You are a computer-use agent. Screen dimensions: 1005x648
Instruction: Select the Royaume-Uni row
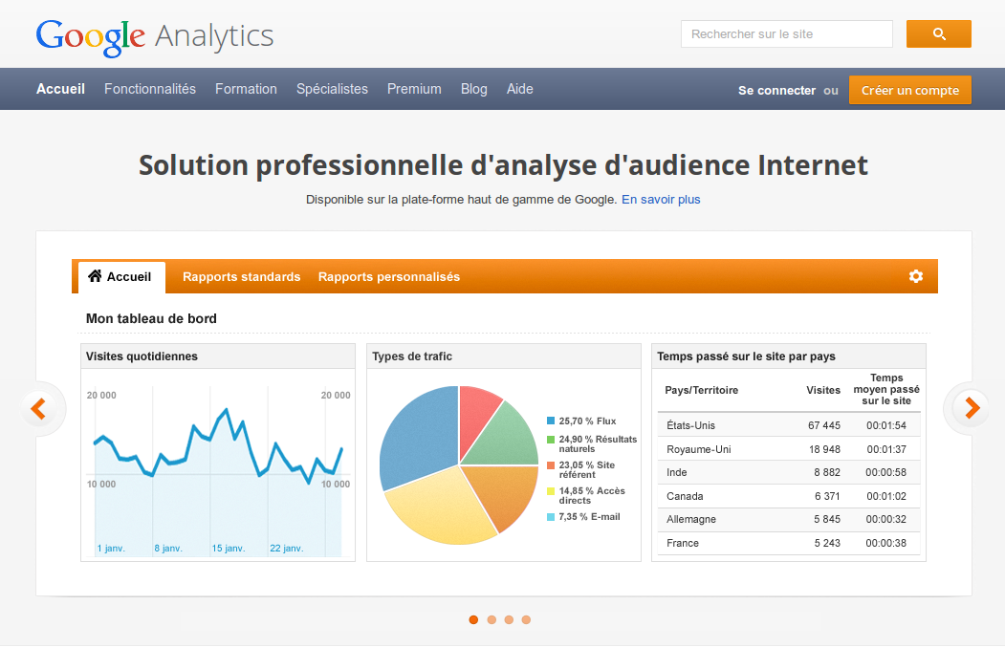coord(789,449)
